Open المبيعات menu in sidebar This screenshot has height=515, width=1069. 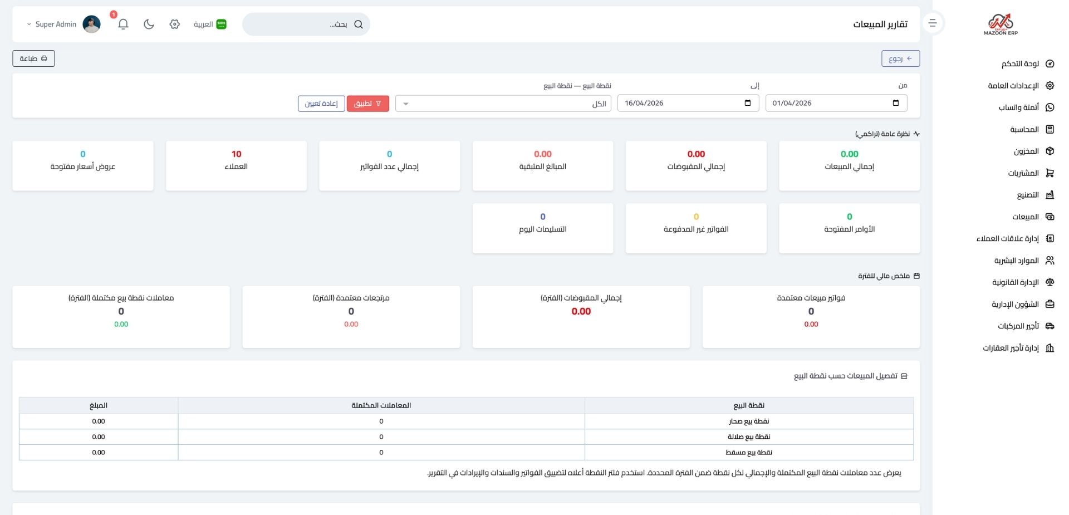pos(1025,217)
